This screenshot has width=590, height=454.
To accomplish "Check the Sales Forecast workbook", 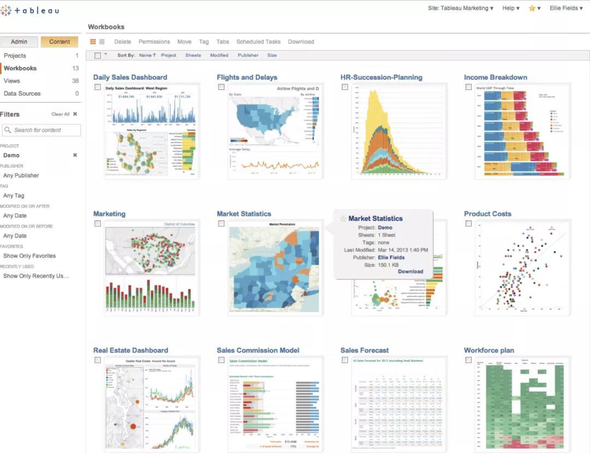I will click(x=345, y=360).
